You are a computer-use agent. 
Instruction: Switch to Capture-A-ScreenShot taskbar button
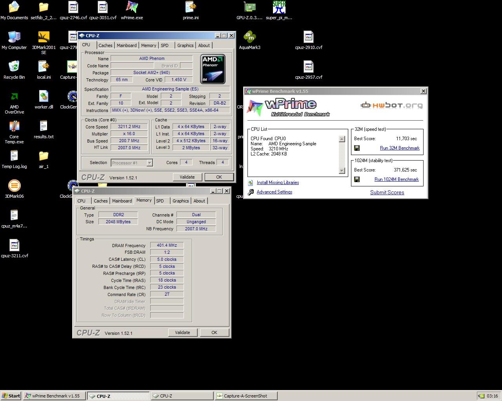point(246,396)
